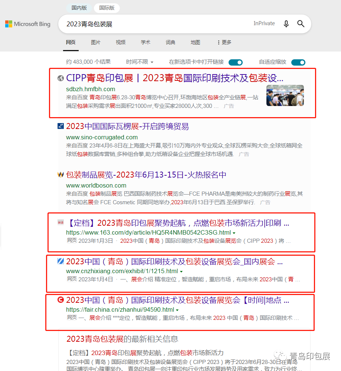Viewport: 341px width, 371px height.
Task: Click the microphone voice search icon
Action: coord(286,24)
